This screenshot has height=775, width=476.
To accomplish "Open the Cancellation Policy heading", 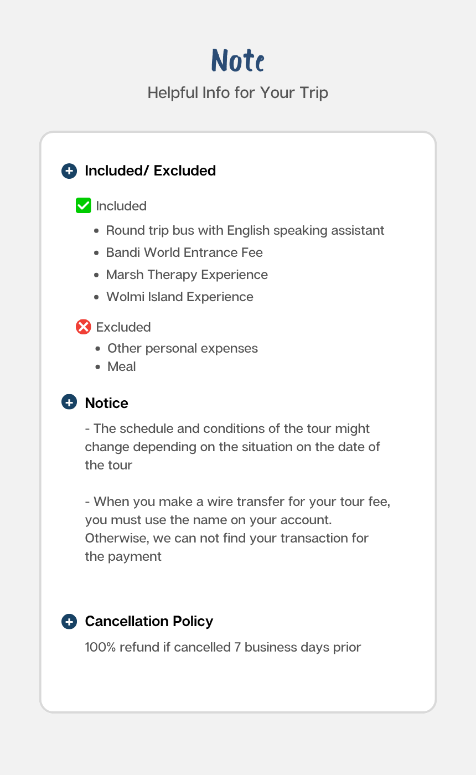I will pos(149,621).
